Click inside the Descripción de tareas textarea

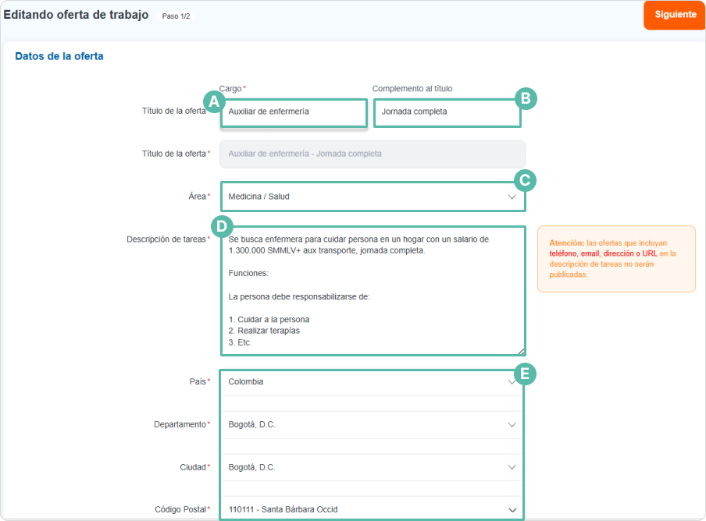[373, 290]
